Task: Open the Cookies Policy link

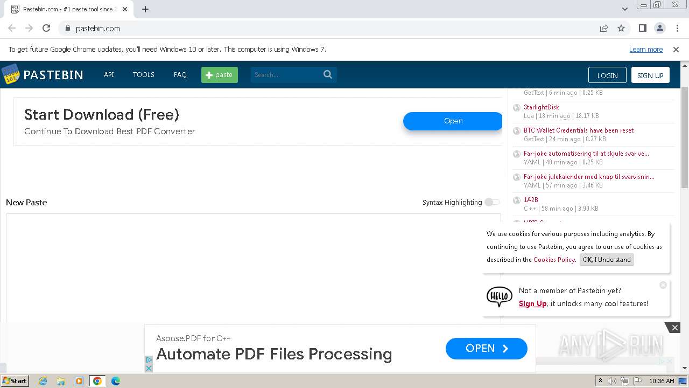Action: (x=554, y=260)
